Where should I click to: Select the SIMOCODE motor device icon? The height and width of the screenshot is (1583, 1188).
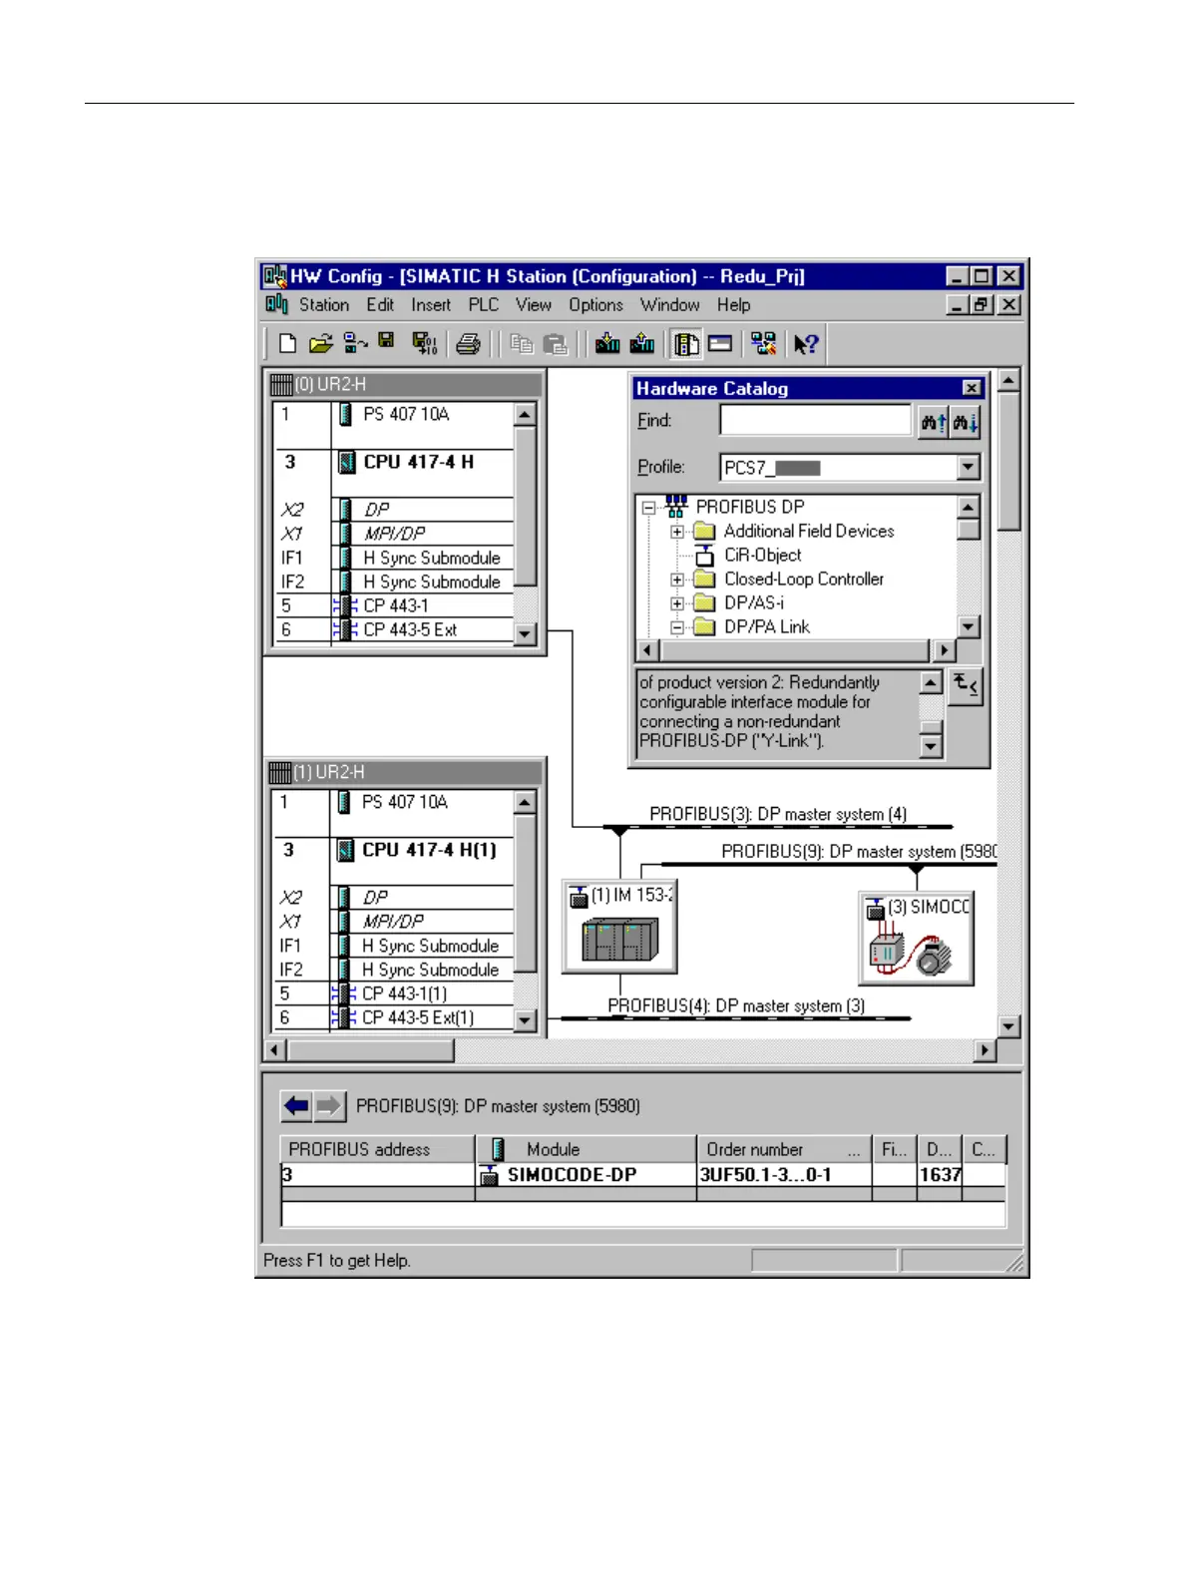point(916,939)
